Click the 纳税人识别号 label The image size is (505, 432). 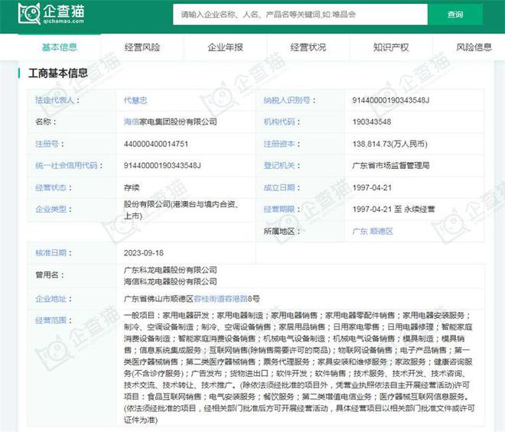[x=289, y=100]
